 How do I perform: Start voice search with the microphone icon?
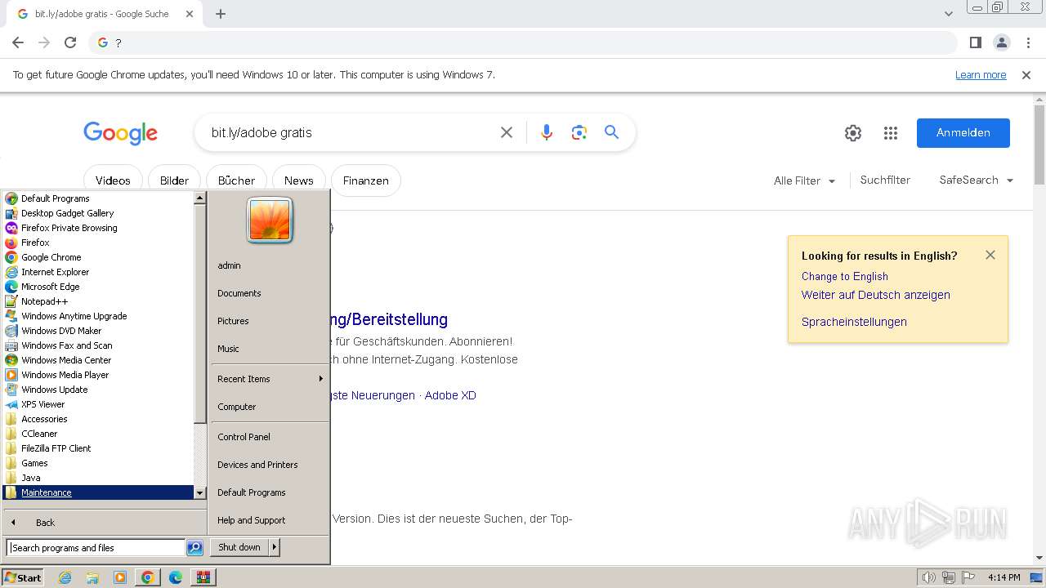point(547,132)
